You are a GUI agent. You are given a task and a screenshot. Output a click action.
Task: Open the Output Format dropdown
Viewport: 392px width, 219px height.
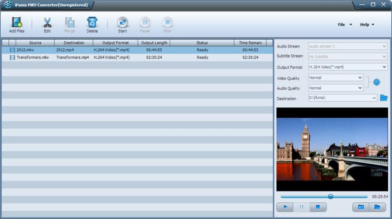point(384,67)
